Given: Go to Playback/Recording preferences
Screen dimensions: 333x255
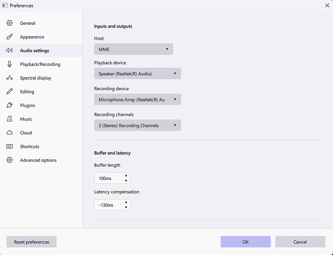Looking at the screenshot, I should point(41,64).
